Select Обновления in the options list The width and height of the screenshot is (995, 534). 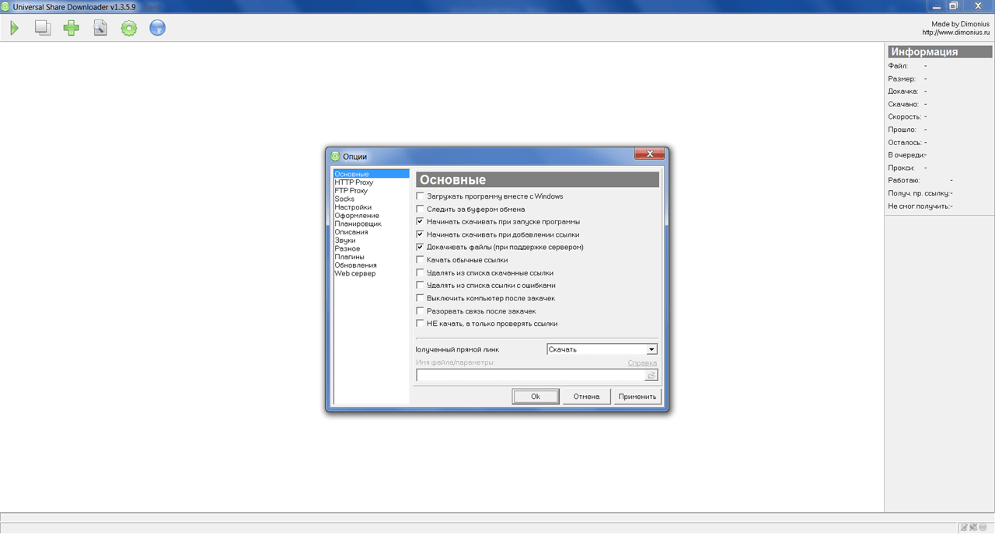tap(355, 265)
